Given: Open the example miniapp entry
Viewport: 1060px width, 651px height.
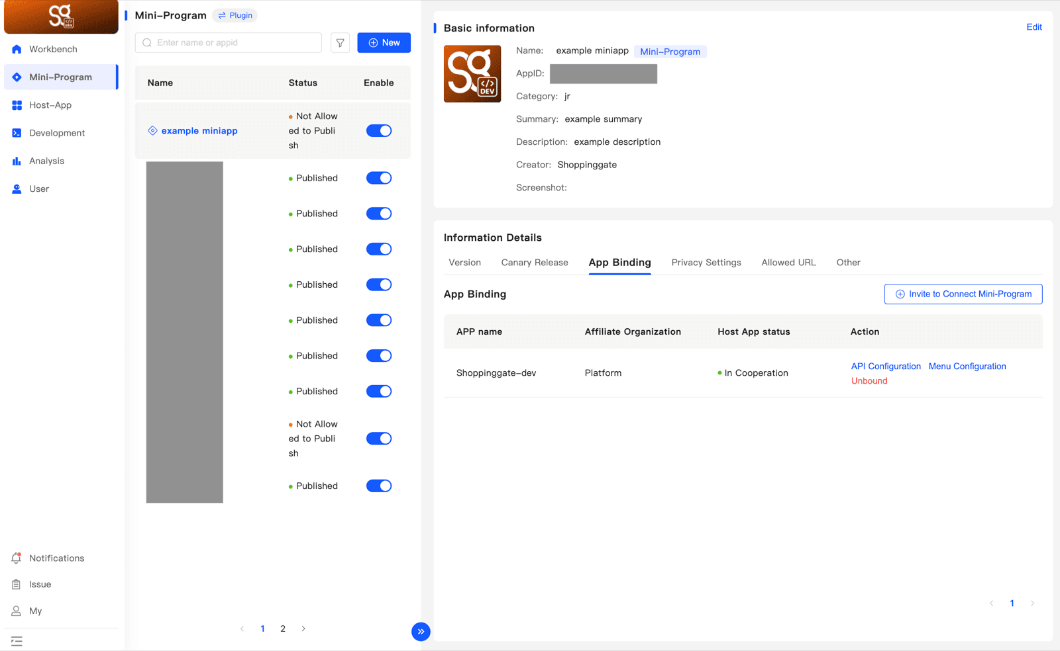Looking at the screenshot, I should coord(199,131).
